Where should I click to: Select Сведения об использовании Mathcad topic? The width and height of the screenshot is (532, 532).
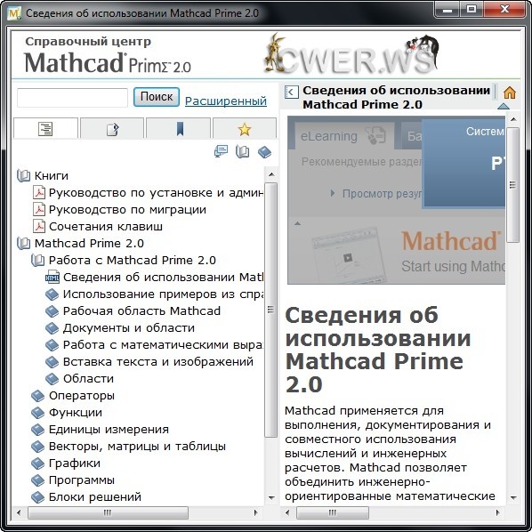(x=163, y=278)
